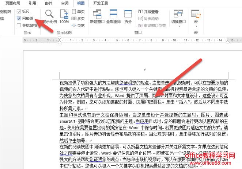
Task: Click 全部重排 arrange all icon
Action: click(113, 14)
